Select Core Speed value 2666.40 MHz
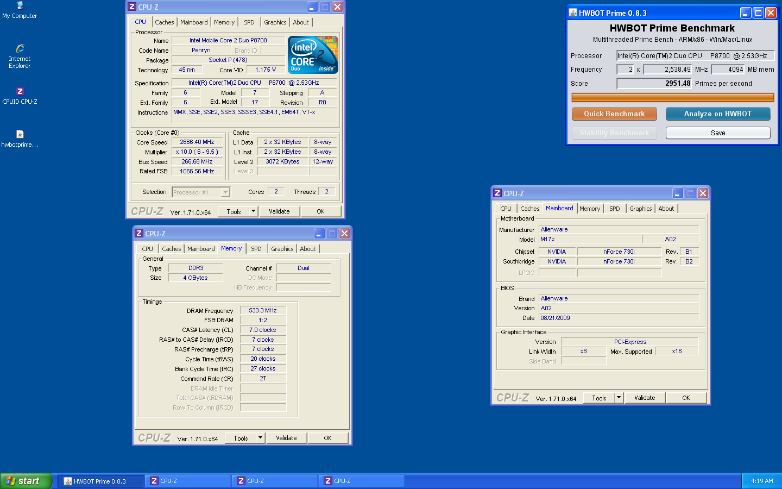The width and height of the screenshot is (782, 489). click(197, 142)
